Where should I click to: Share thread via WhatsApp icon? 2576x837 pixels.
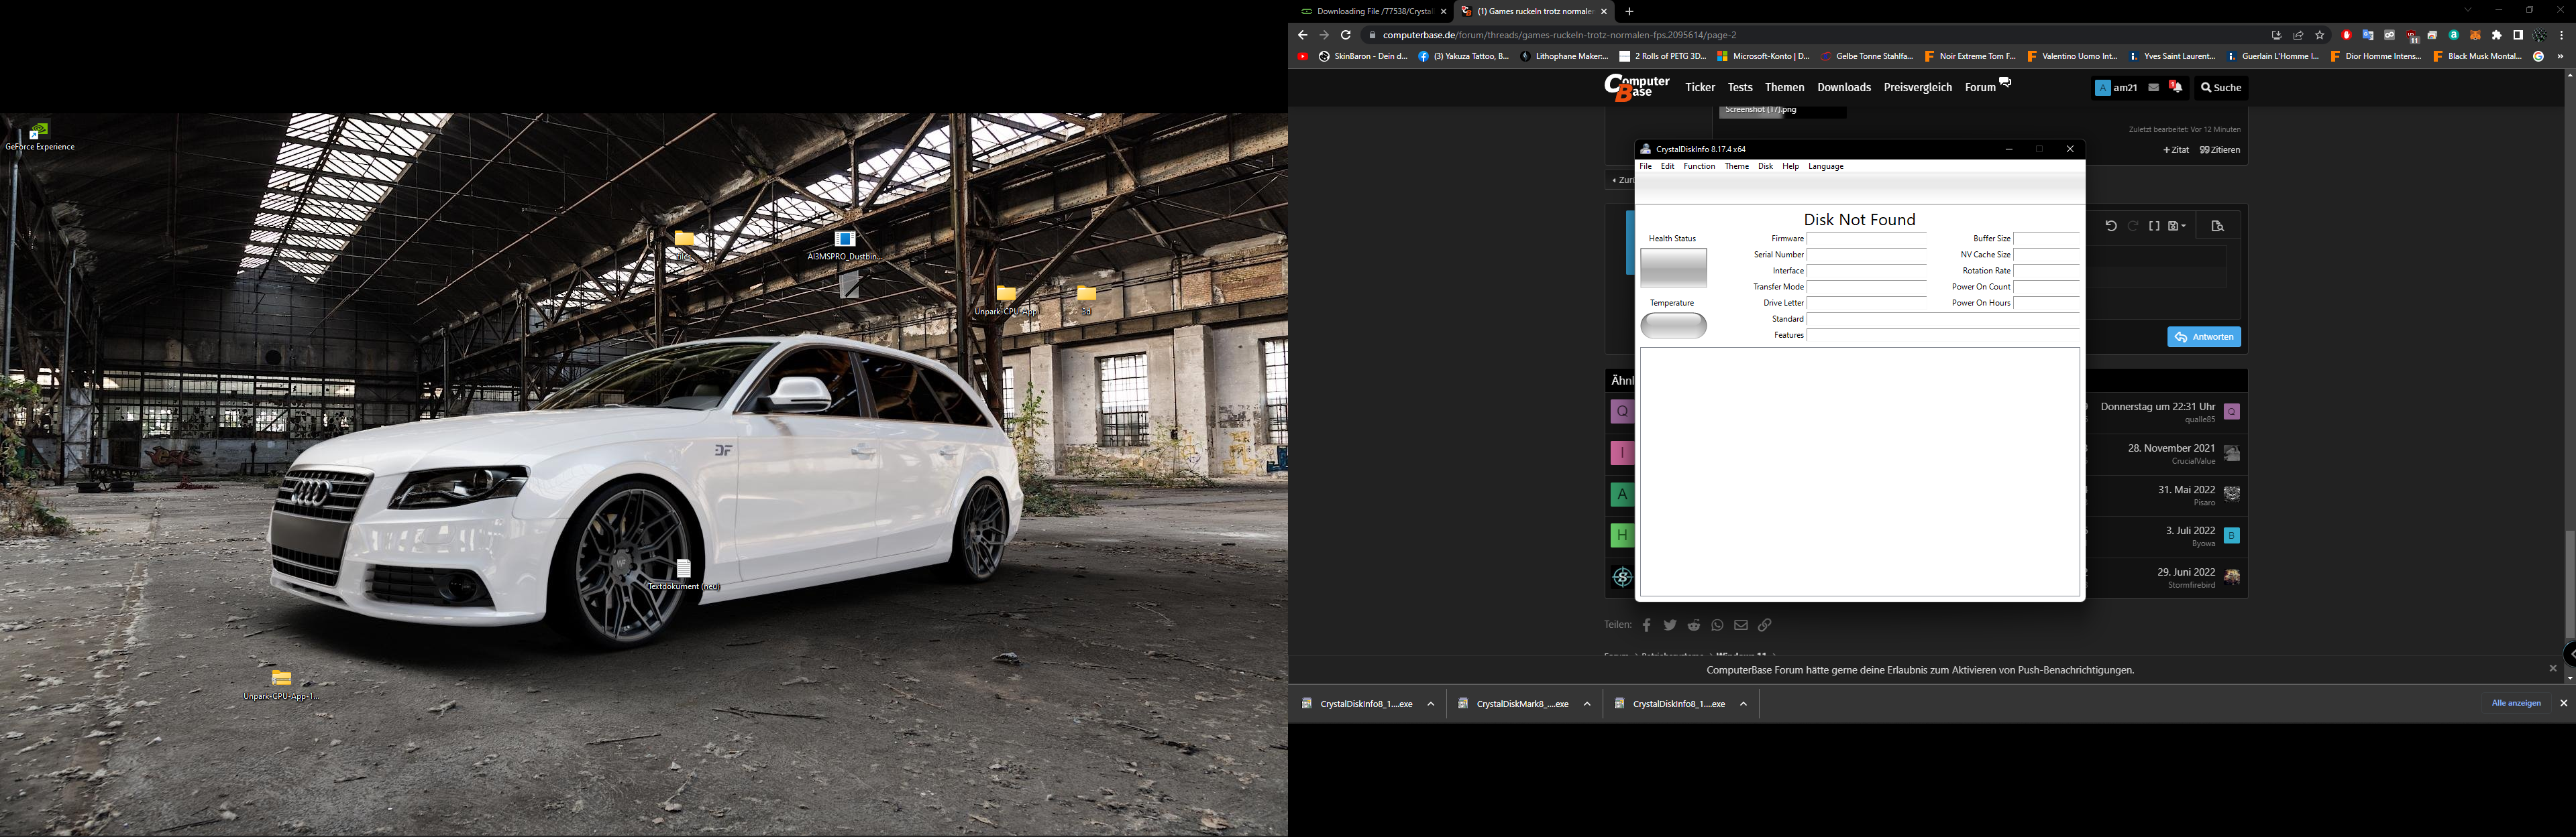click(x=1717, y=625)
